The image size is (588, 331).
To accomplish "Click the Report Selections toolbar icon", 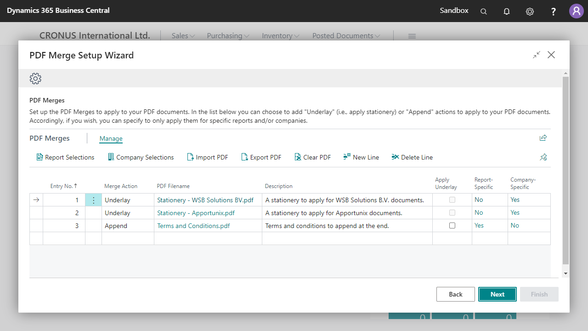I will [x=40, y=157].
